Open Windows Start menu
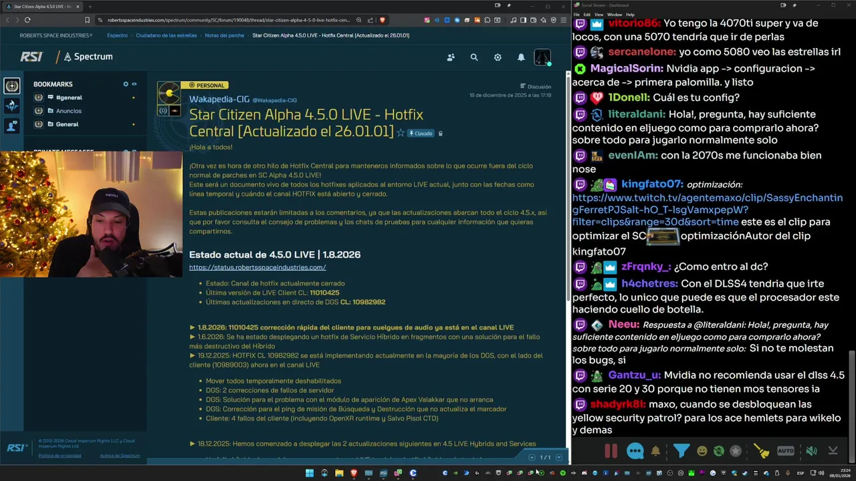This screenshot has height=481, width=856. (310, 473)
